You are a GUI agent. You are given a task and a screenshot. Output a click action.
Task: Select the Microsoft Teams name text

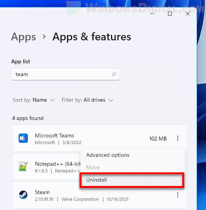click(54, 135)
